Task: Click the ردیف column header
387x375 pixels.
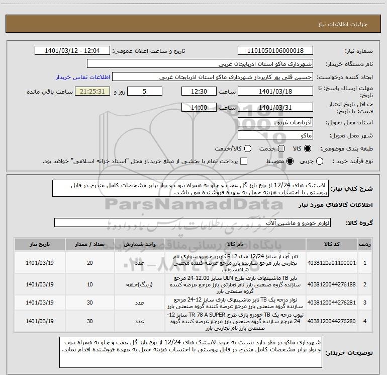Action: pyautogui.click(x=365, y=245)
